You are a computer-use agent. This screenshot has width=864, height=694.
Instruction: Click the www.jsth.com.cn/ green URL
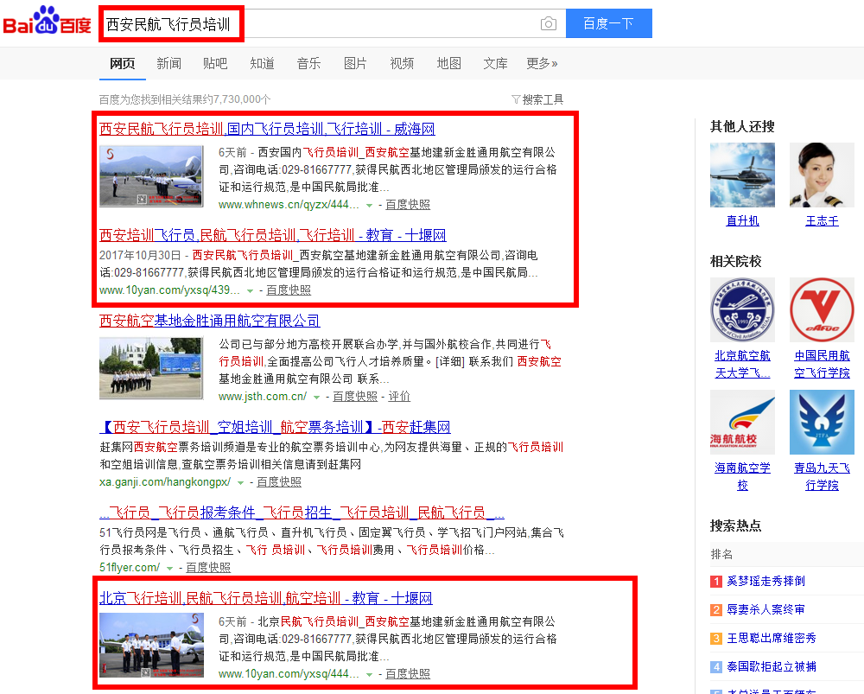(263, 397)
